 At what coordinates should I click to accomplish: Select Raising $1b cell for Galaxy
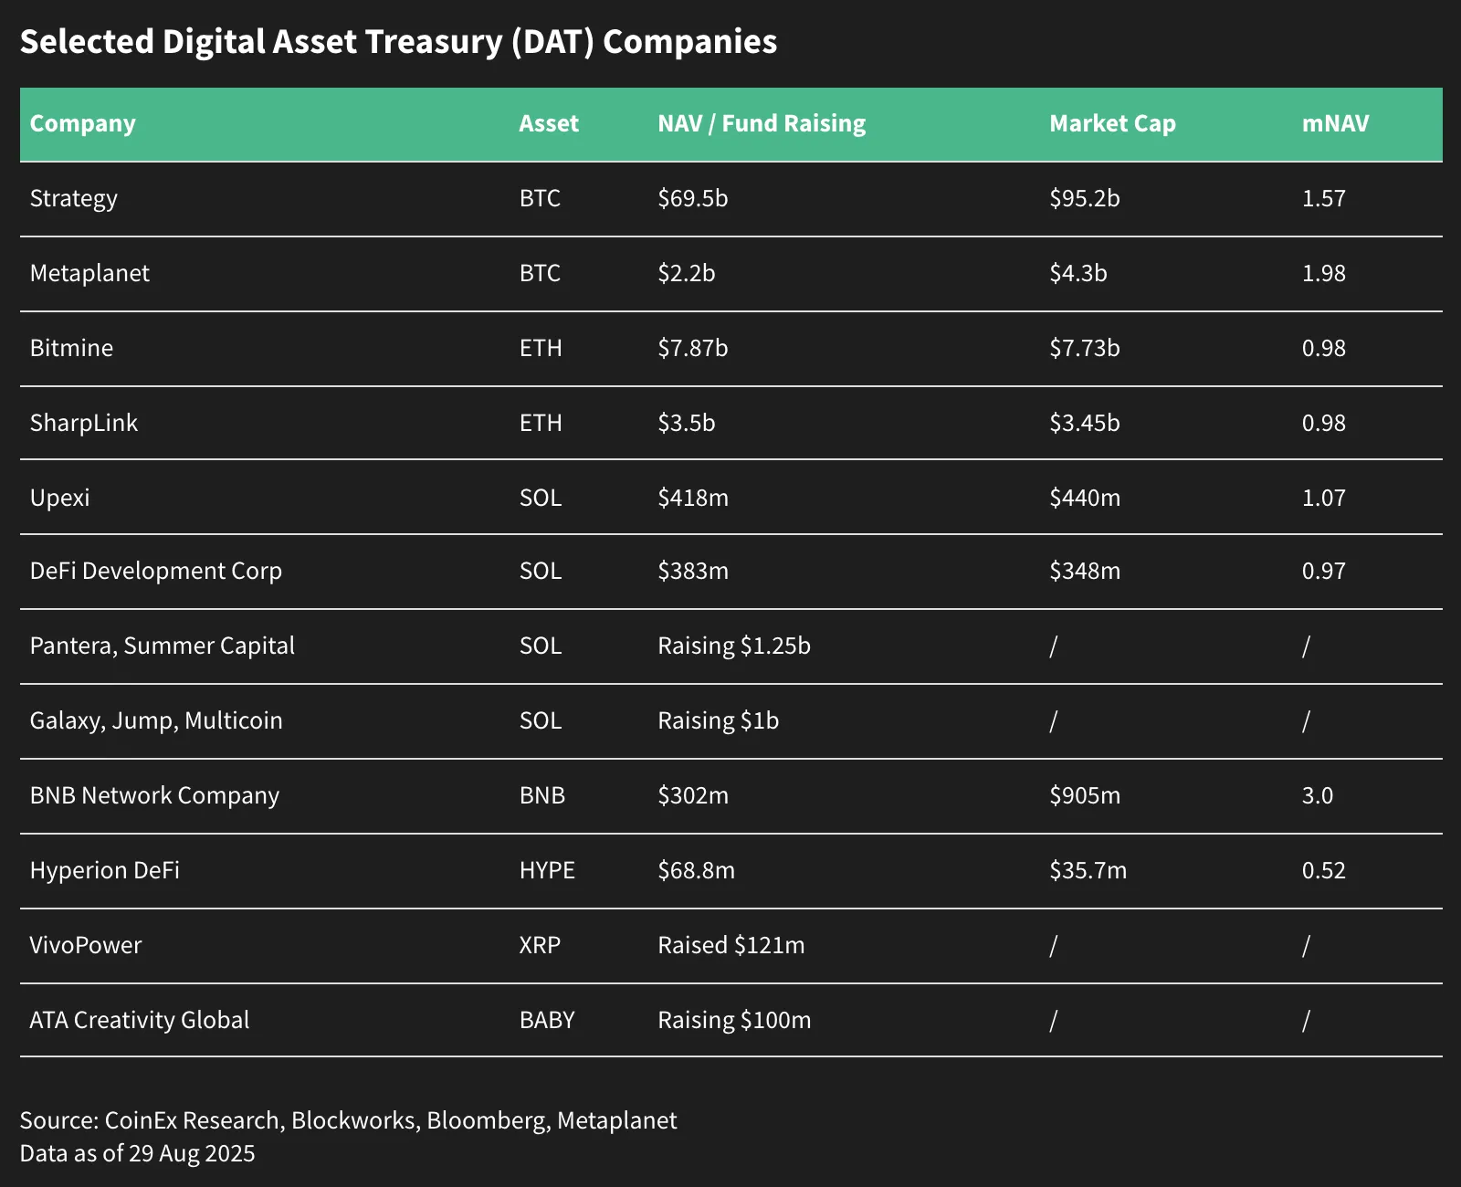click(x=718, y=720)
